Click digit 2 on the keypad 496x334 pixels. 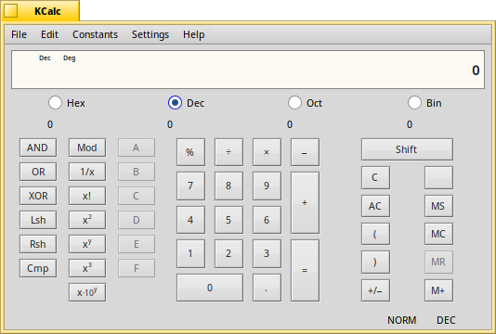(x=228, y=253)
